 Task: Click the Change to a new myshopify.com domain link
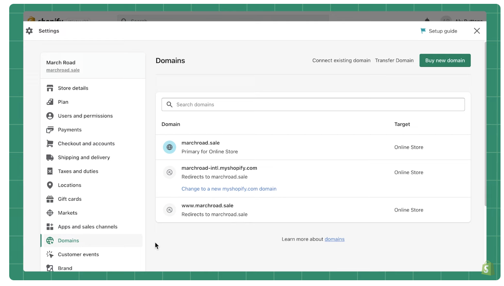point(229,188)
